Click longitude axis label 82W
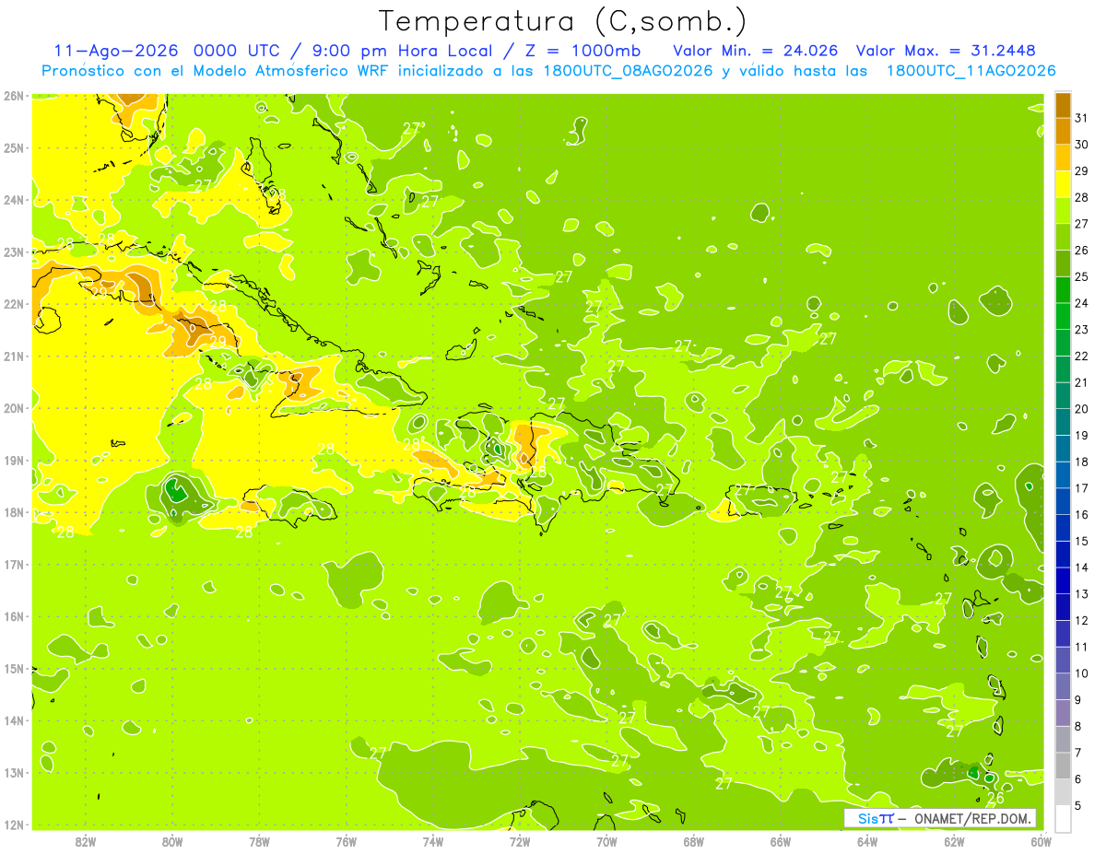The image size is (1106, 854). point(86,841)
